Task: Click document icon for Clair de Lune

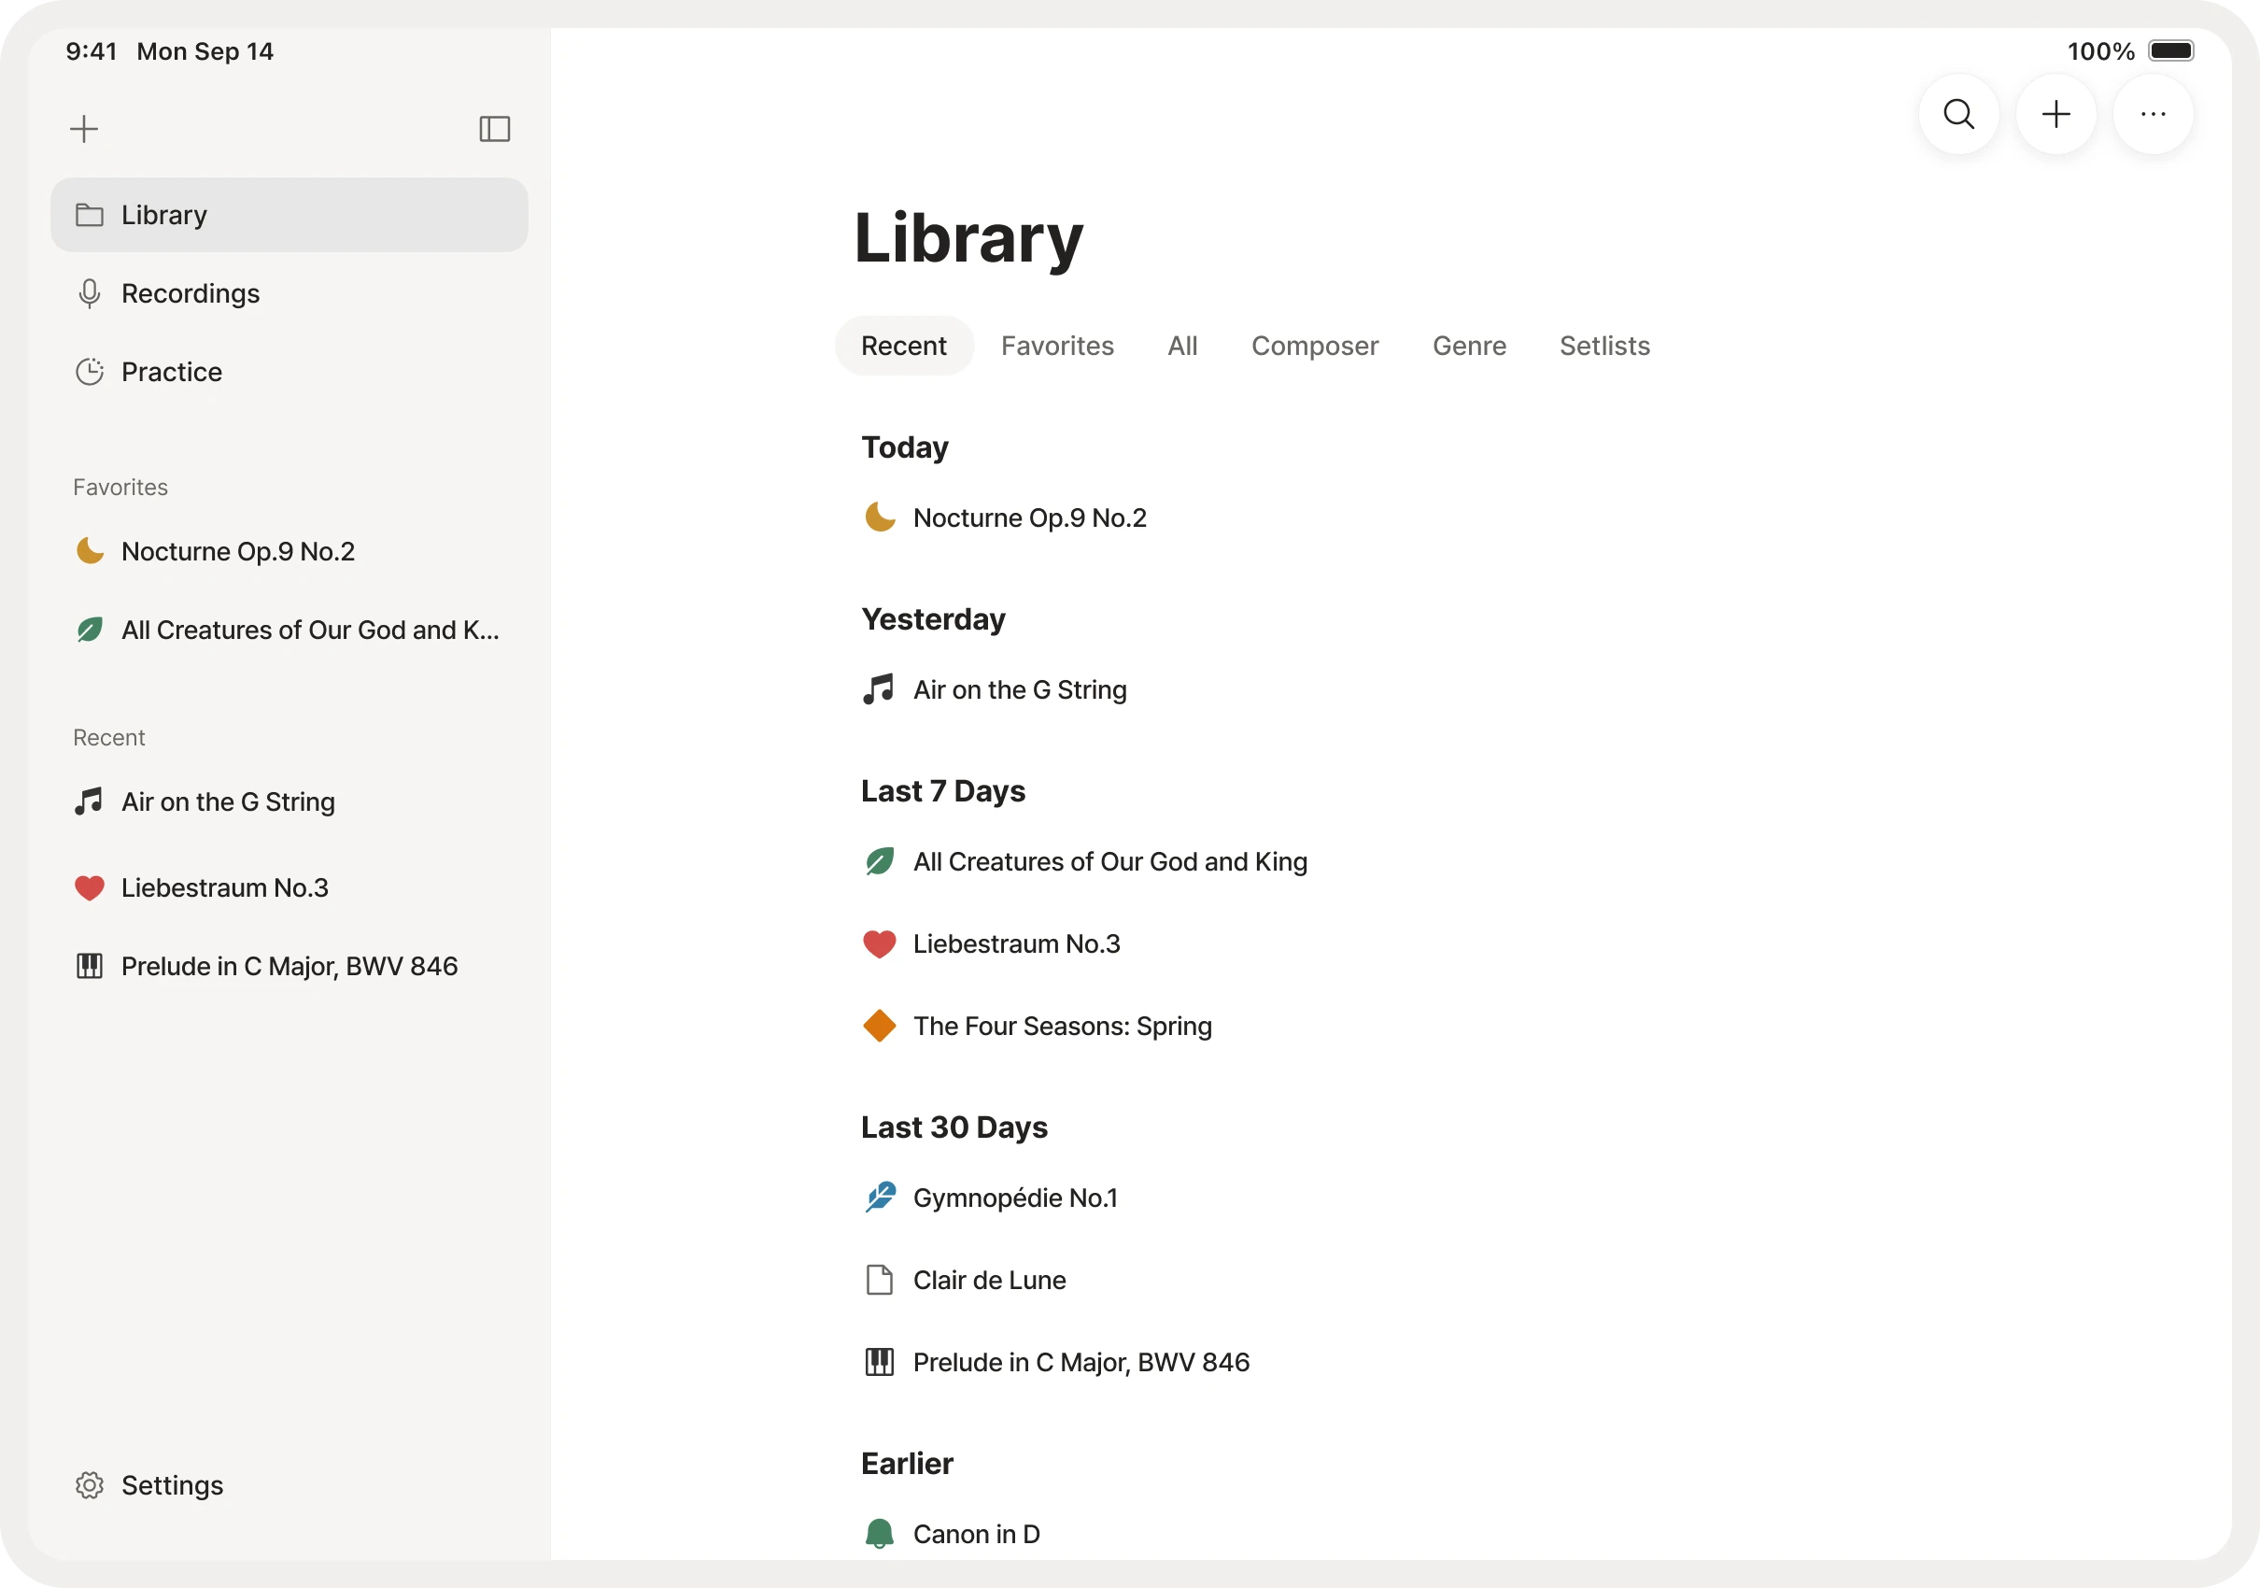Action: click(879, 1280)
